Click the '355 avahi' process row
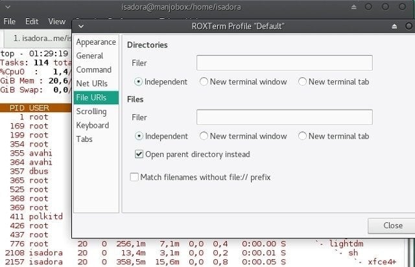The image size is (415, 267). click(x=36, y=153)
